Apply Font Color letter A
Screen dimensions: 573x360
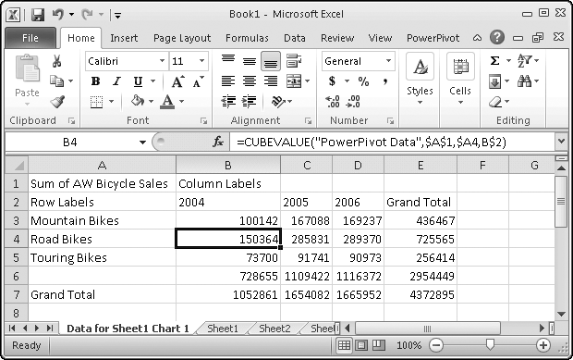pos(167,102)
